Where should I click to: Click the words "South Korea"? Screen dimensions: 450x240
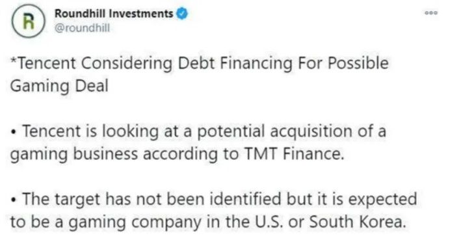click(358, 222)
